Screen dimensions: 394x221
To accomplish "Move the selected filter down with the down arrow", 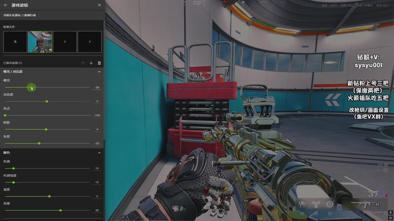I will [x=91, y=63].
